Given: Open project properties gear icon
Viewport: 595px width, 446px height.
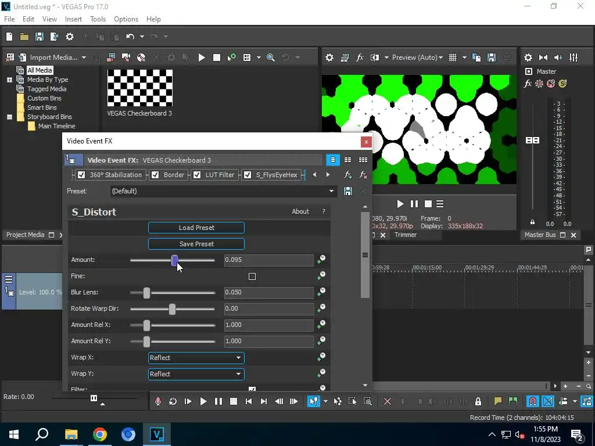Looking at the screenshot, I should point(70,37).
